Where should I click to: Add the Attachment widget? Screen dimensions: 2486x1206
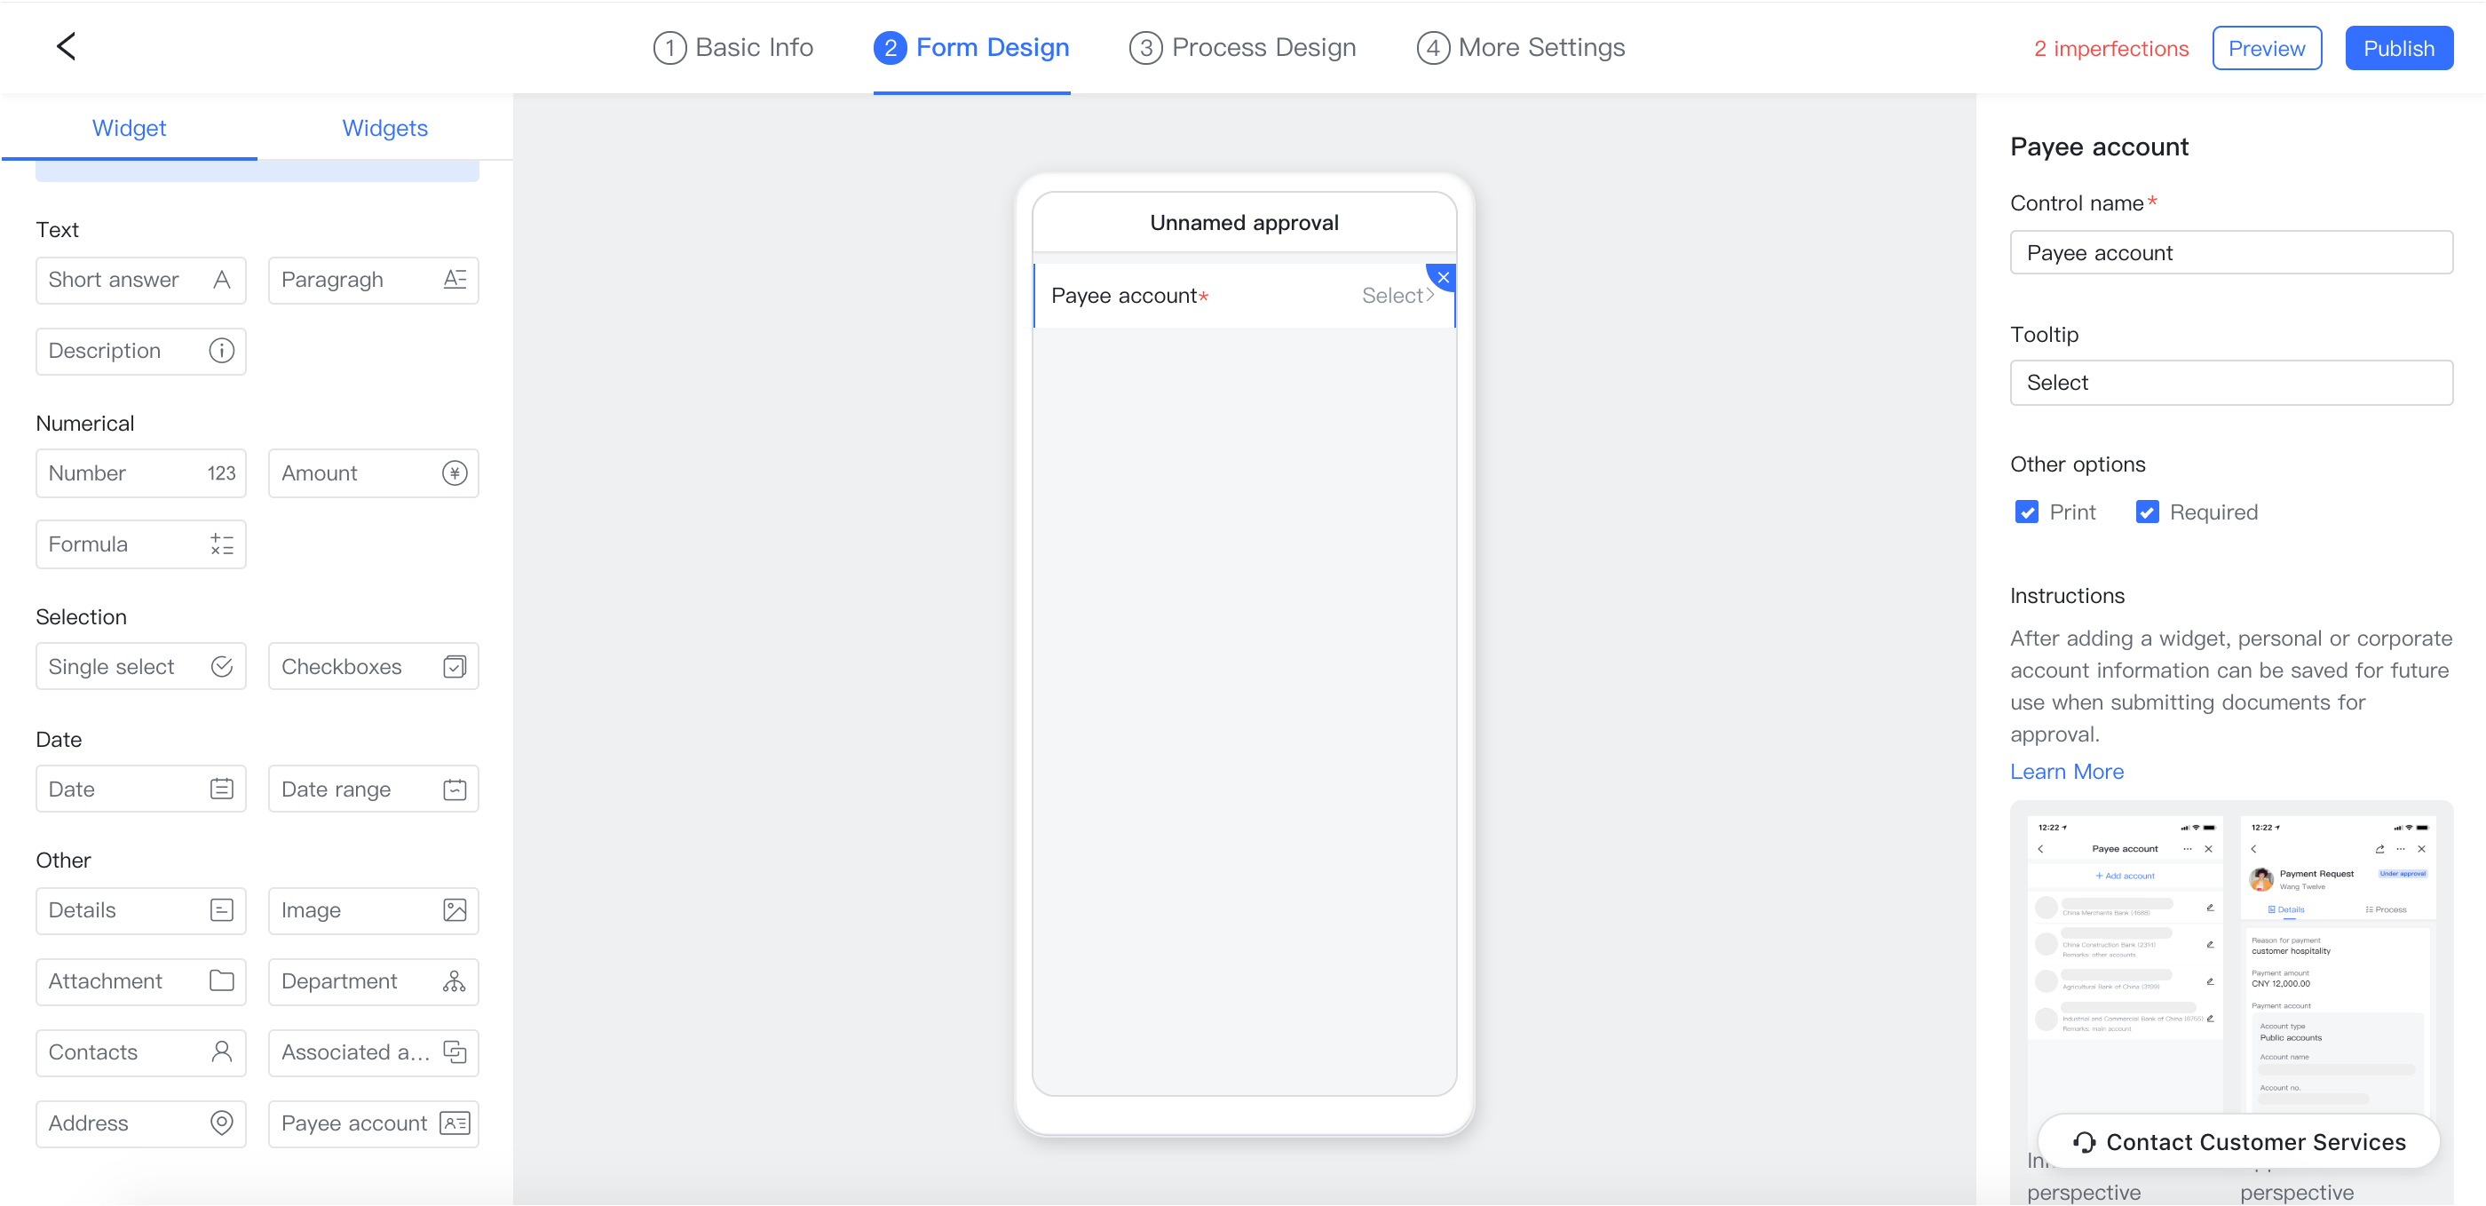tap(140, 981)
